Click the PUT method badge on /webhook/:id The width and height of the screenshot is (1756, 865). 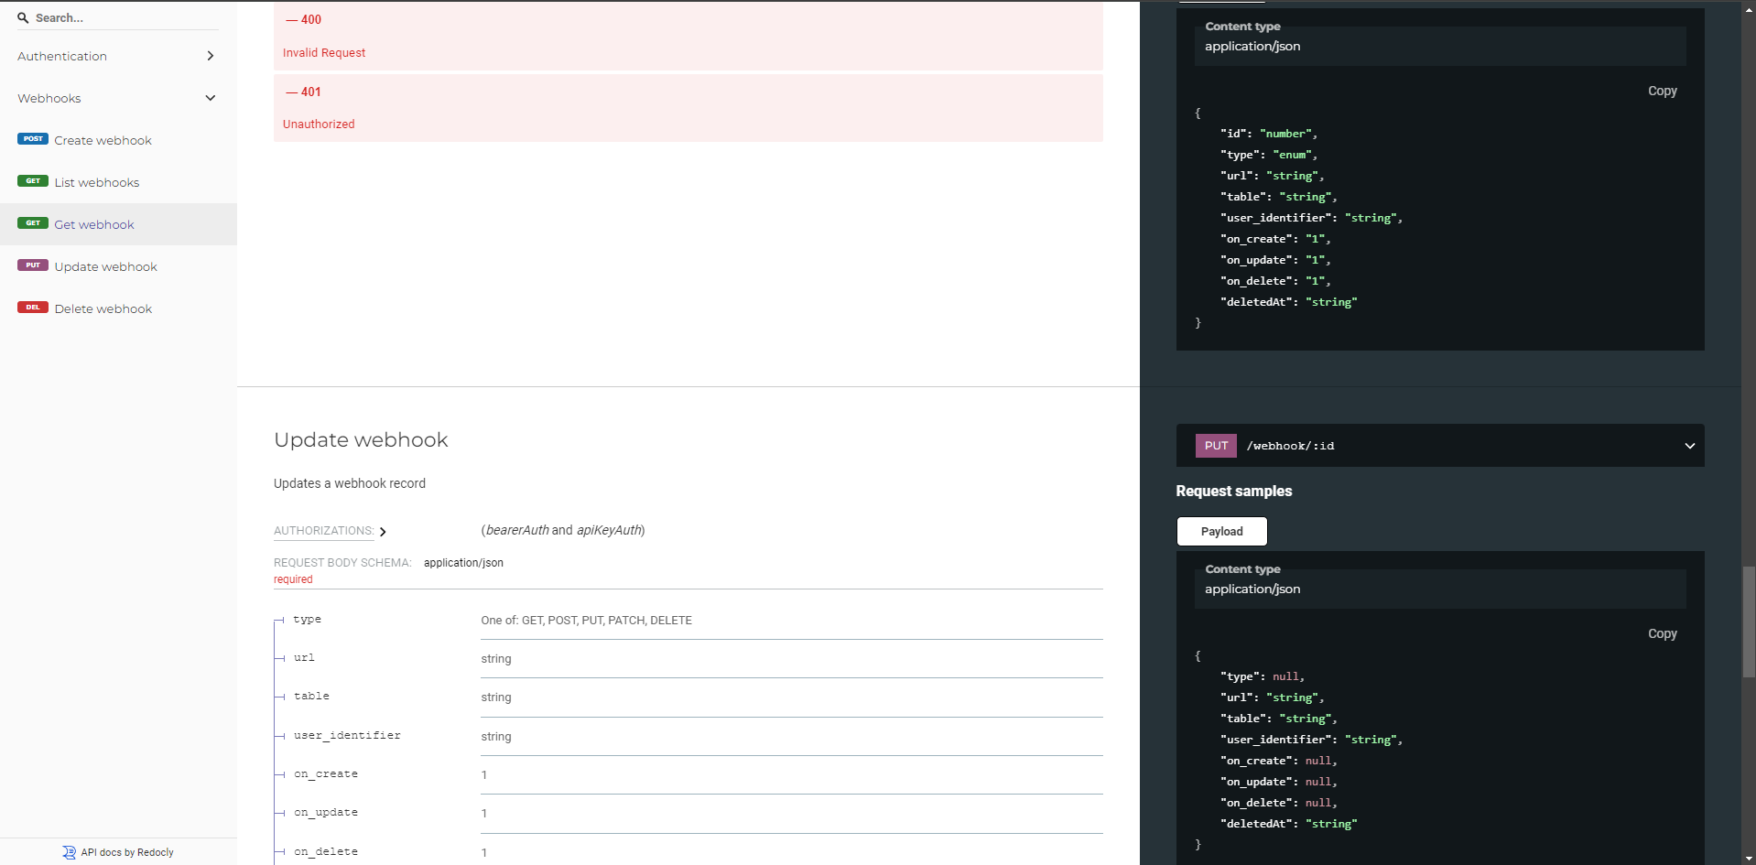[x=1216, y=446]
